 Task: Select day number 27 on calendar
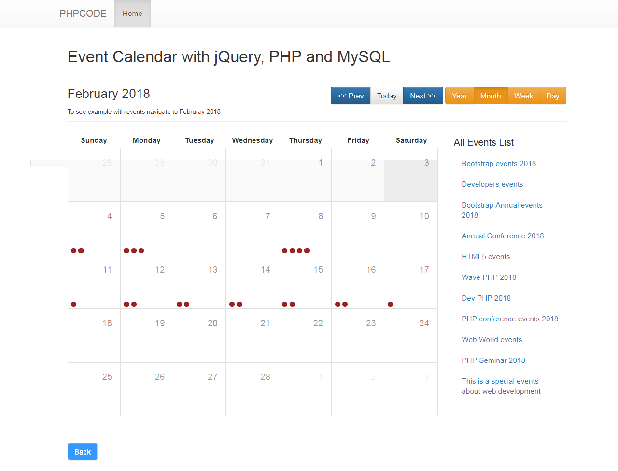click(212, 377)
